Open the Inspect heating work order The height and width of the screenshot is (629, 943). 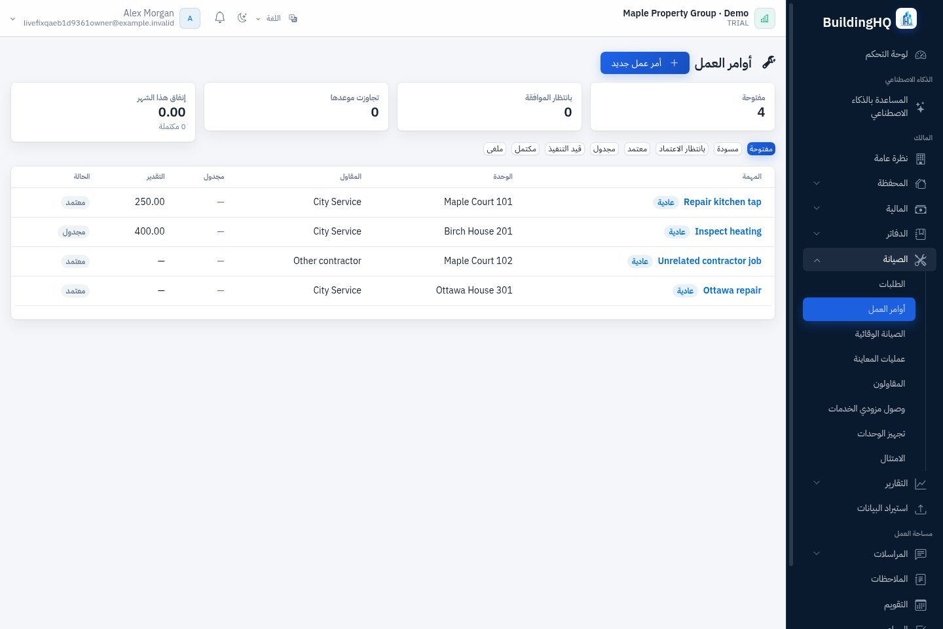[728, 232]
